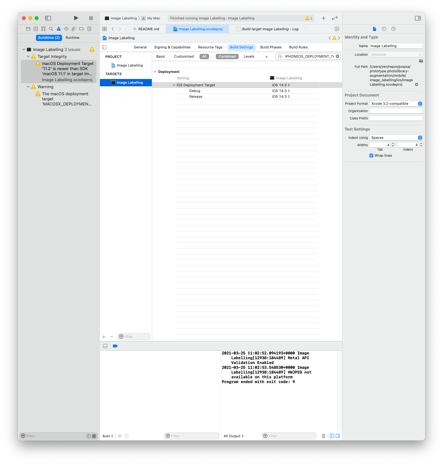Toggle Quick Look eye icon
The image size is (443, 464).
point(120,436)
